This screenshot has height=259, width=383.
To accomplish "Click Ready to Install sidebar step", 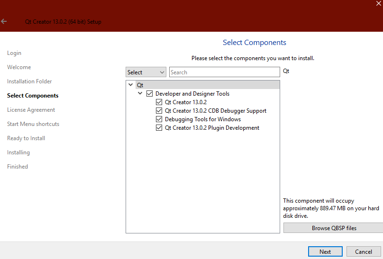I will (x=26, y=138).
